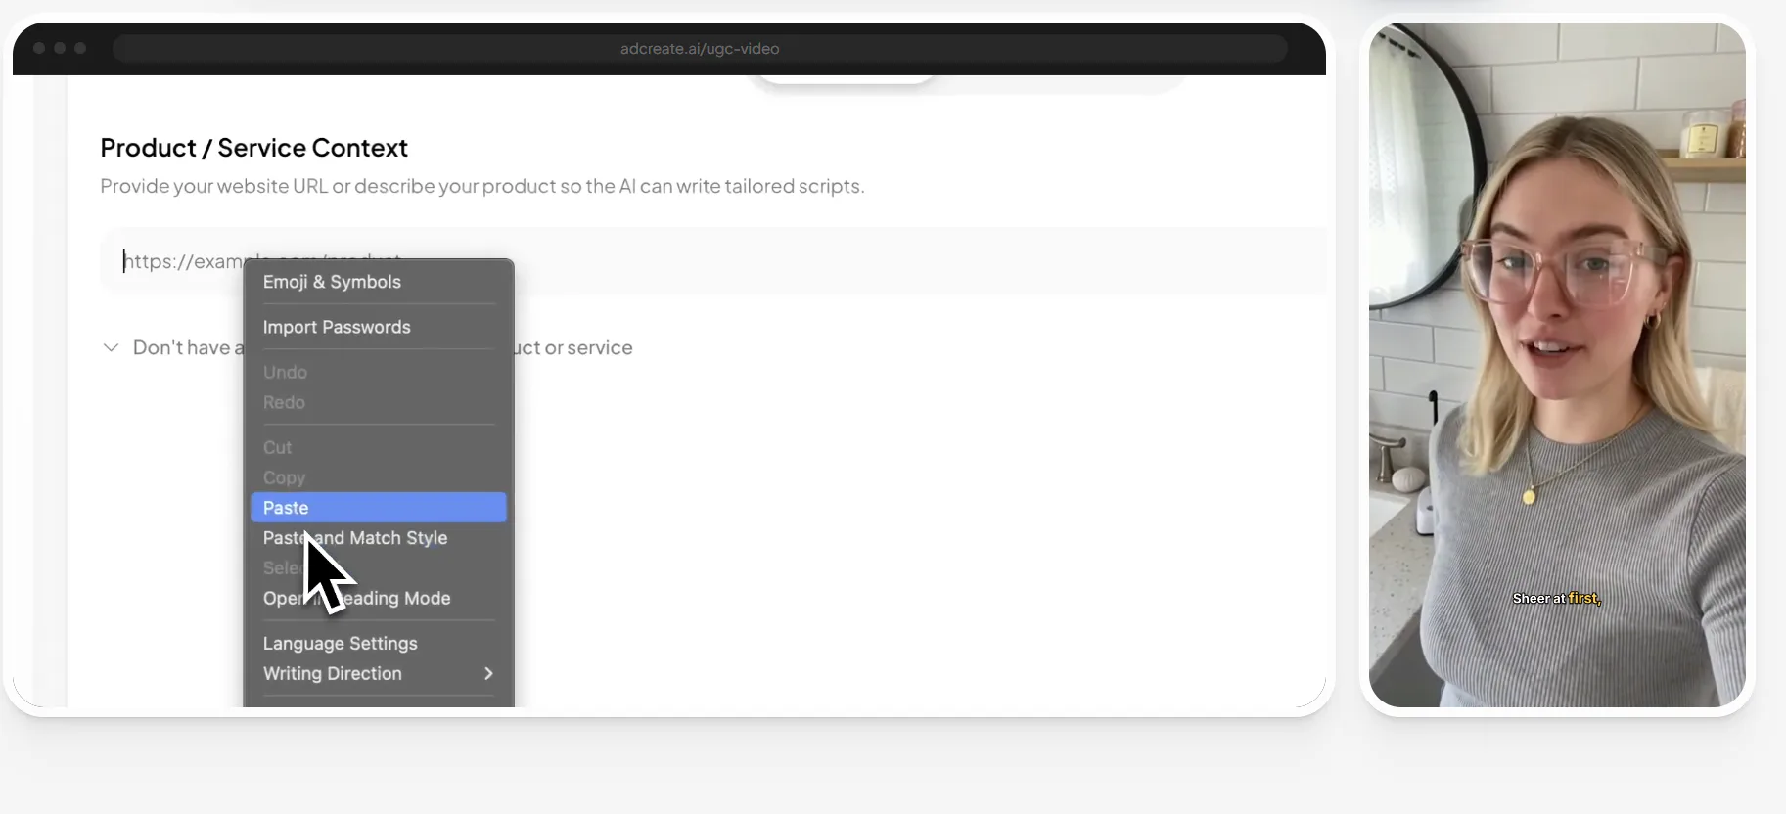This screenshot has width=1786, height=814.
Task: Expand the "Don't have a" collapsible section chevron
Action: [x=112, y=347]
